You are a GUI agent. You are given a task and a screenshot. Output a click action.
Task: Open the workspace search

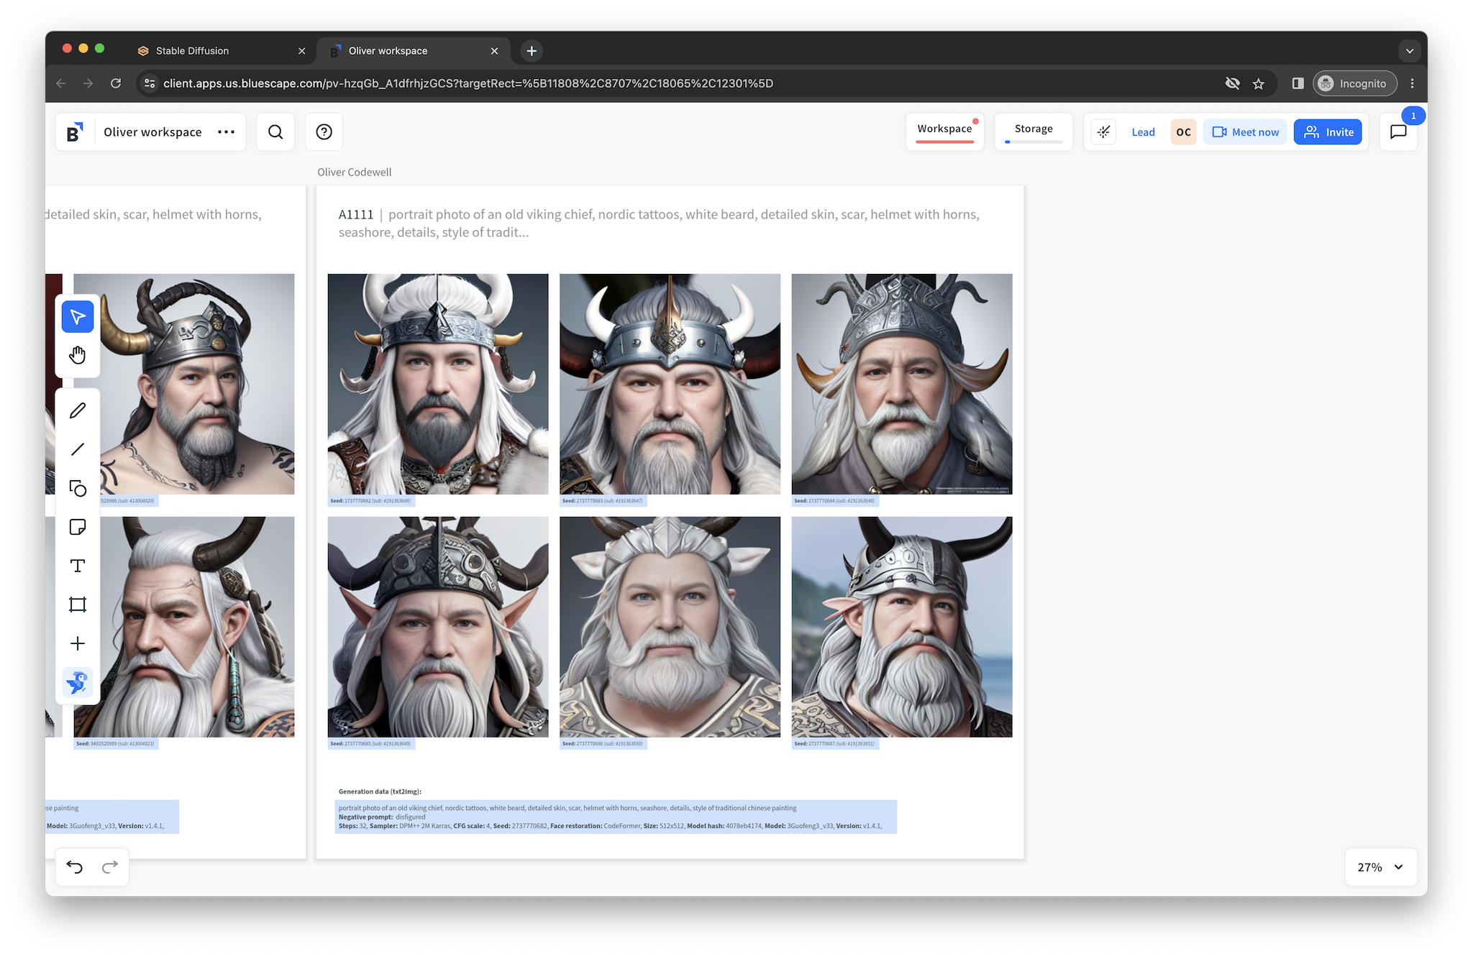pyautogui.click(x=275, y=132)
